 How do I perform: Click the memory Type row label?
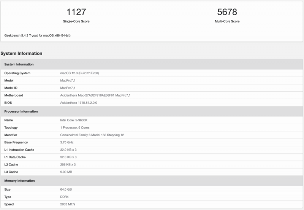[8, 197]
